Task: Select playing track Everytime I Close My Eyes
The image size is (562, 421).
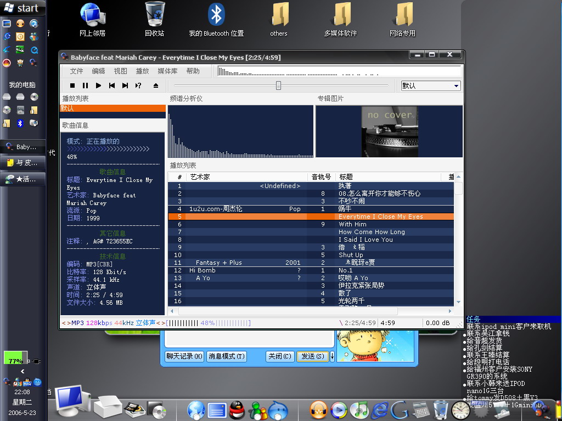Action: [311, 217]
